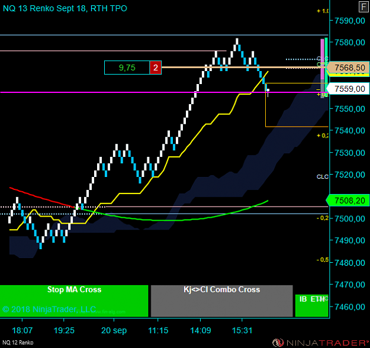This screenshot has width=370, height=348.
Task: Click the 7470,00 price axis label
Action: coord(350,285)
